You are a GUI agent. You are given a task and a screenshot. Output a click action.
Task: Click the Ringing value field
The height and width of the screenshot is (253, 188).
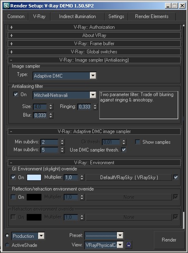click(84, 107)
